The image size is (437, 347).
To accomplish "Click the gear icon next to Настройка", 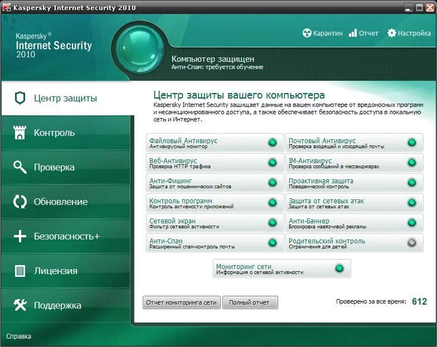I will [391, 33].
